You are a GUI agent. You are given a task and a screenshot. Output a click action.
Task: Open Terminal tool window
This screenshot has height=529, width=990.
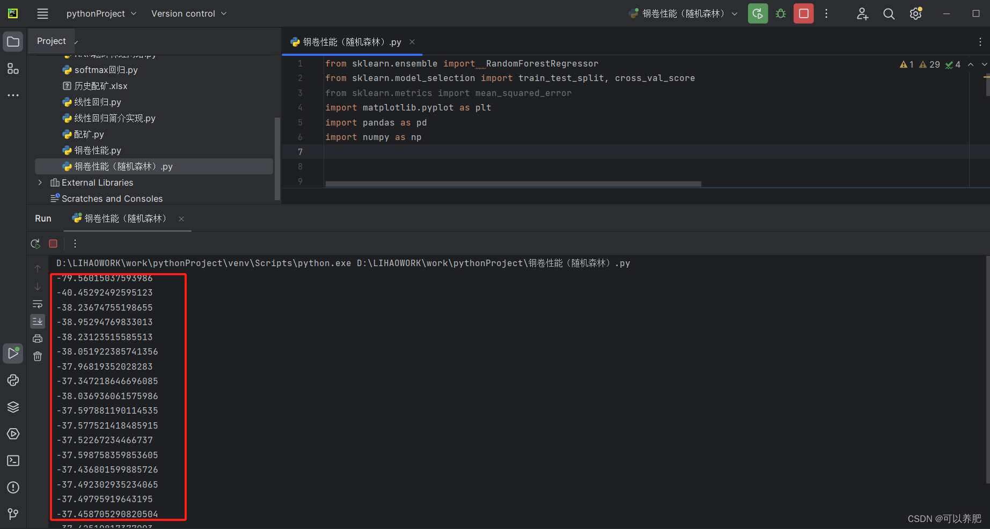pyautogui.click(x=13, y=461)
